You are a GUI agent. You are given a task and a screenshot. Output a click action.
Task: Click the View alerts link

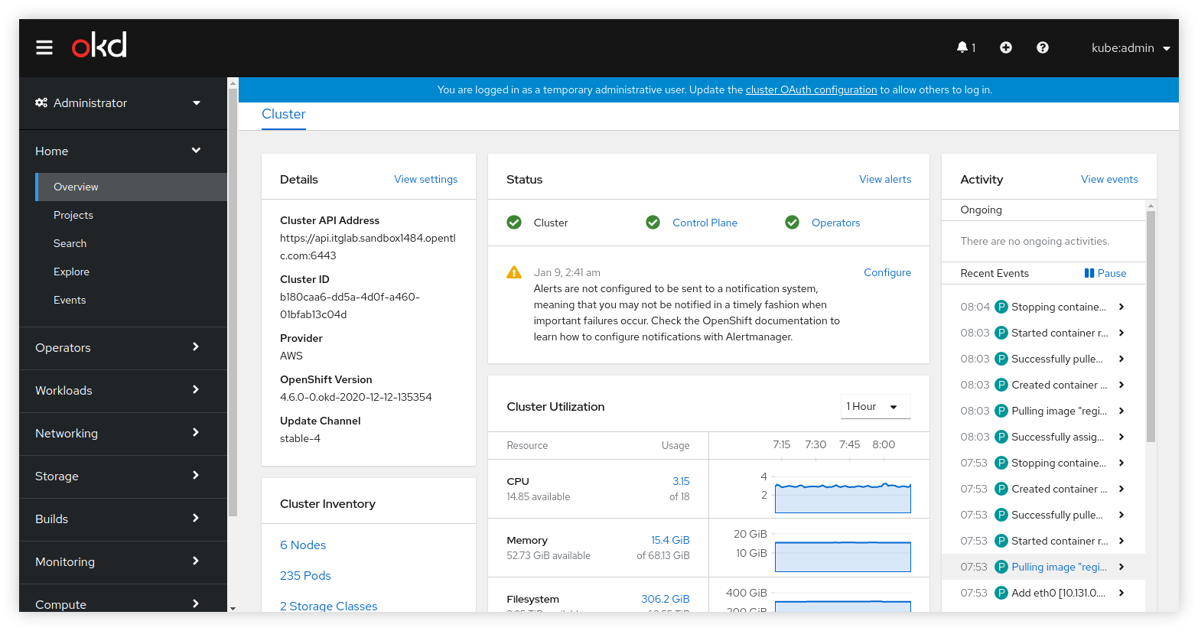[884, 179]
